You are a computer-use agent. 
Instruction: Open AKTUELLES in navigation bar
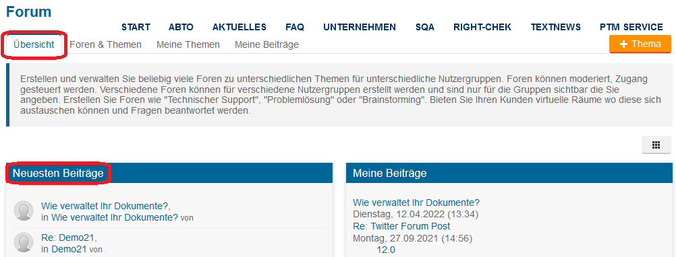[240, 27]
